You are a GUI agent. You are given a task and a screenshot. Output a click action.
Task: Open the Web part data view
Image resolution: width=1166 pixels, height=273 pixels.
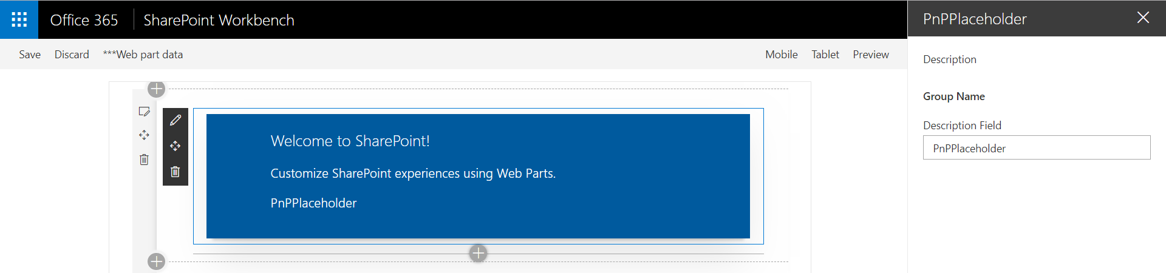pyautogui.click(x=143, y=55)
